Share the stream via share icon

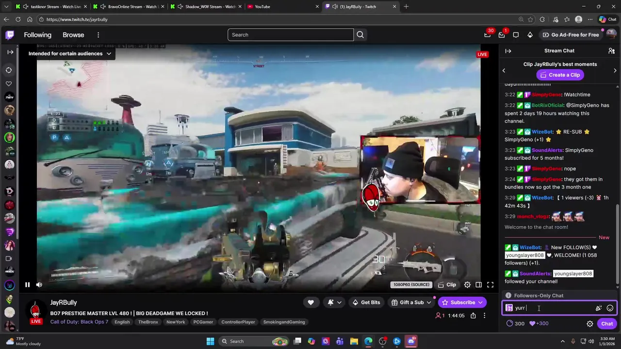pos(473,316)
